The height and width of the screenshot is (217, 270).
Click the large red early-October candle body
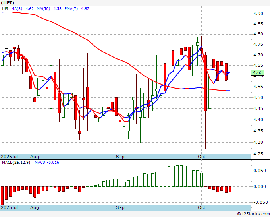coord(206,83)
